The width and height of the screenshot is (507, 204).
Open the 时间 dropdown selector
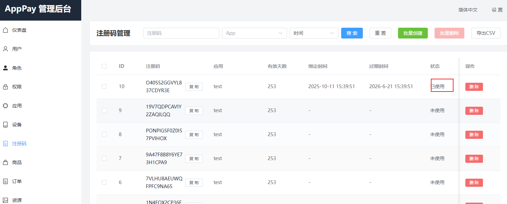click(x=314, y=33)
